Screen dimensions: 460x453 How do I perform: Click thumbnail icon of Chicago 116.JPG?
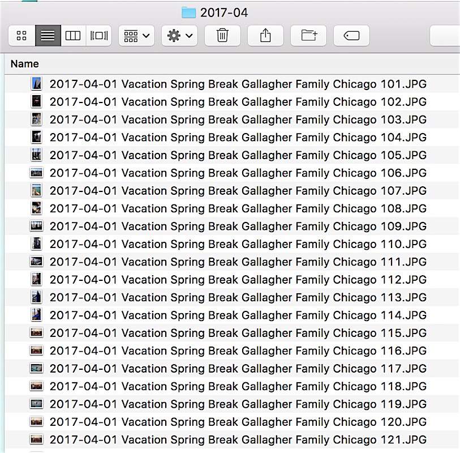[x=36, y=351]
